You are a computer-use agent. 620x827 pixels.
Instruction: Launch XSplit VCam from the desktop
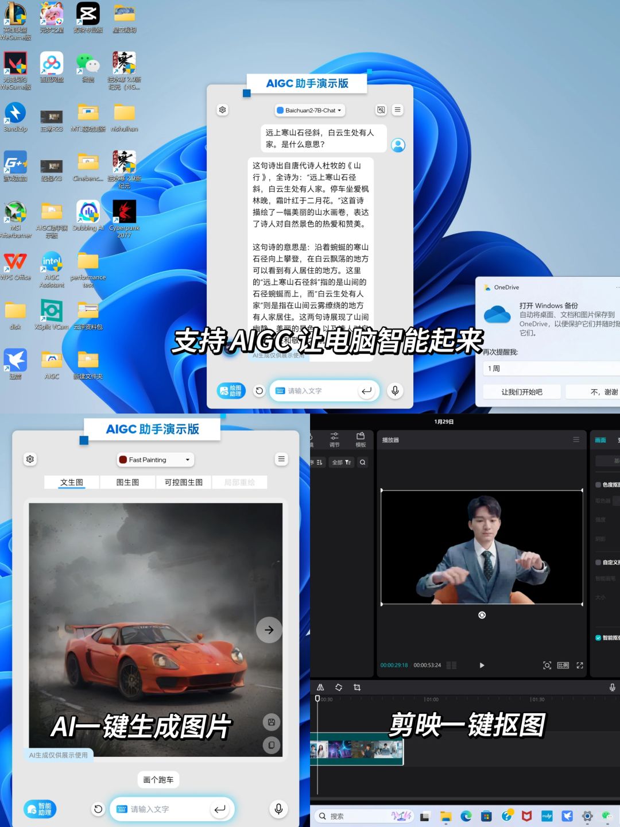(x=52, y=315)
